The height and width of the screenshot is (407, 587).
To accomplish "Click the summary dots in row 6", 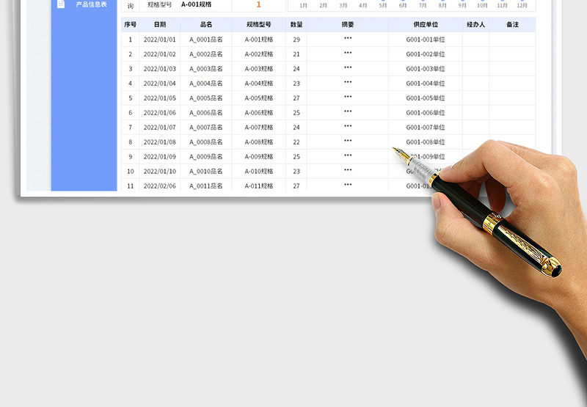I will pos(348,111).
